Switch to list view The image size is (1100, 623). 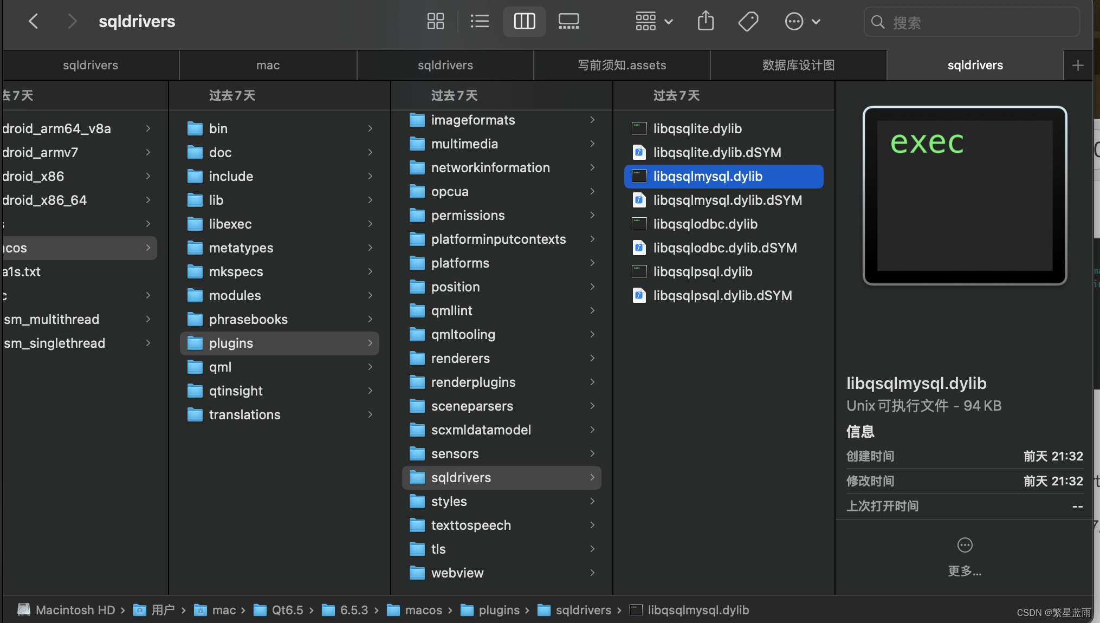pyautogui.click(x=480, y=22)
